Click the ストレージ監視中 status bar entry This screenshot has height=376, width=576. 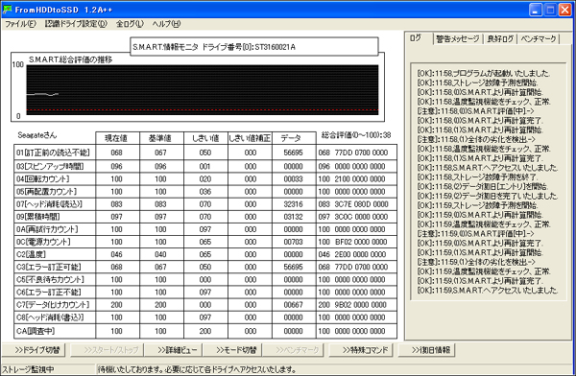pyautogui.click(x=28, y=369)
